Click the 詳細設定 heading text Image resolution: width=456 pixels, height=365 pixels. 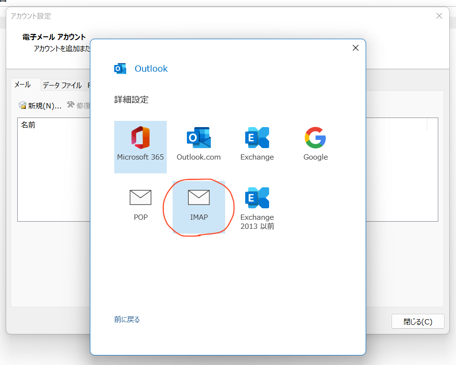tap(131, 100)
